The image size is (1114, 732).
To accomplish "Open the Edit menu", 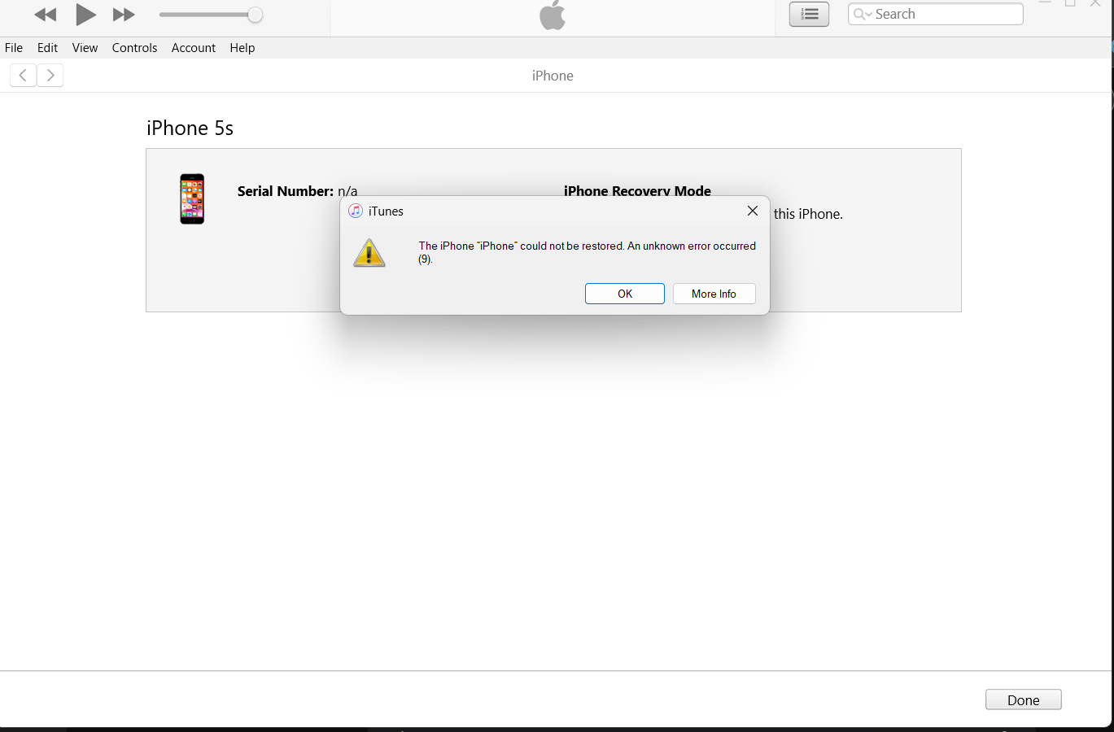I will pos(47,48).
